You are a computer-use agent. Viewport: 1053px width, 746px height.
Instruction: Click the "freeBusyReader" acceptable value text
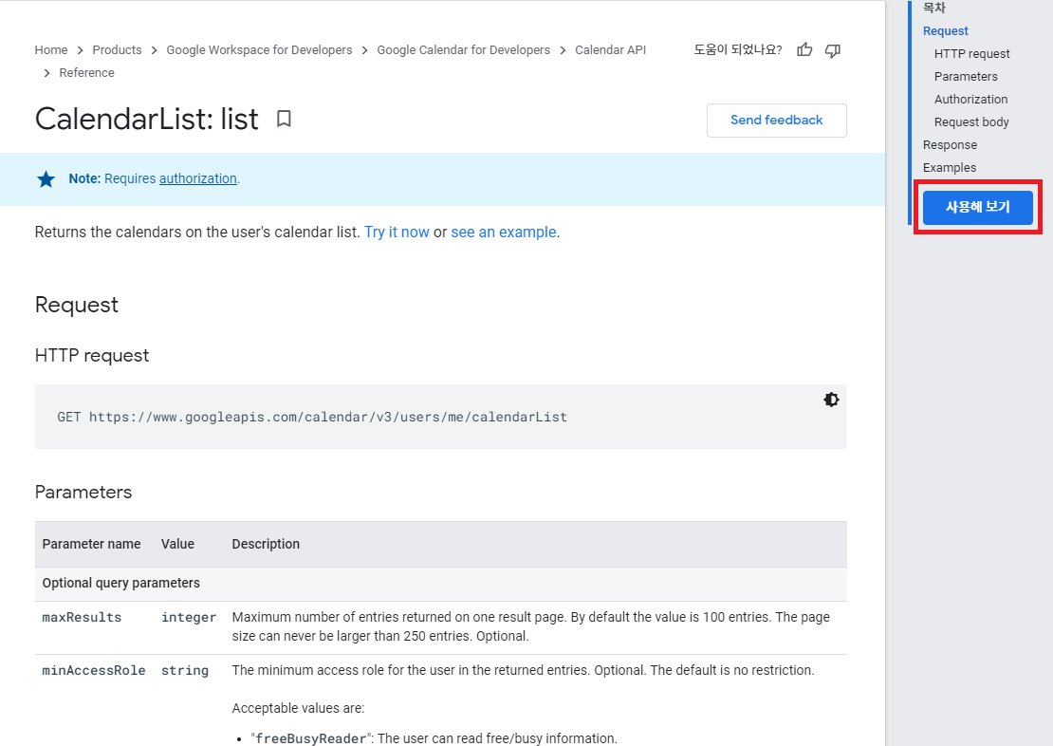309,738
